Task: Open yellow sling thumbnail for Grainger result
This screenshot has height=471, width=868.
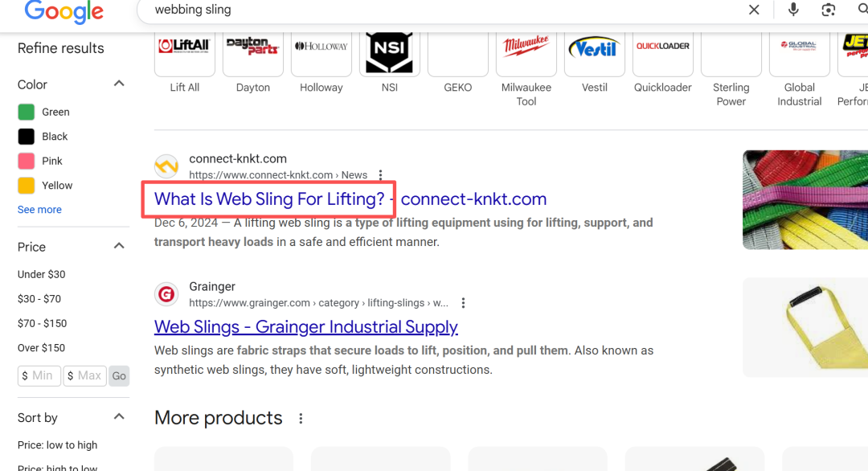Action: pyautogui.click(x=805, y=328)
